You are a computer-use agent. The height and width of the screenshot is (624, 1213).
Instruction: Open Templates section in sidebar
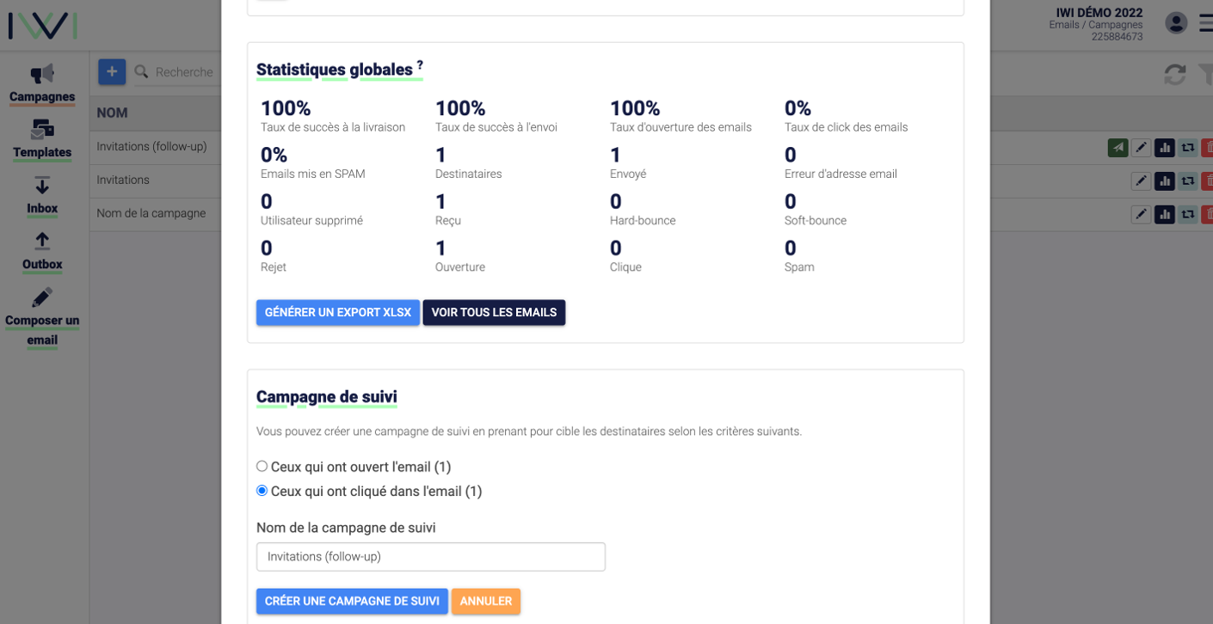coord(42,140)
